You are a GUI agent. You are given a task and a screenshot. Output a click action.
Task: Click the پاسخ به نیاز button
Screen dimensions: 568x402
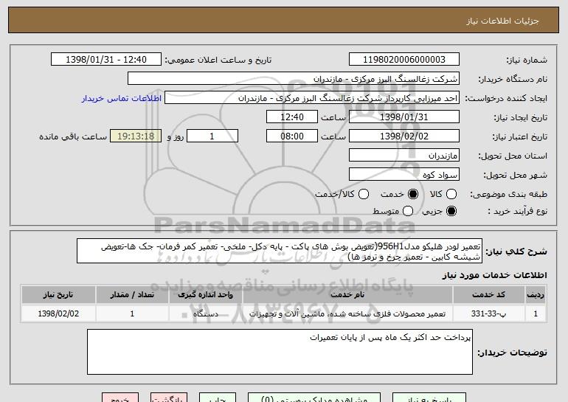(x=429, y=398)
